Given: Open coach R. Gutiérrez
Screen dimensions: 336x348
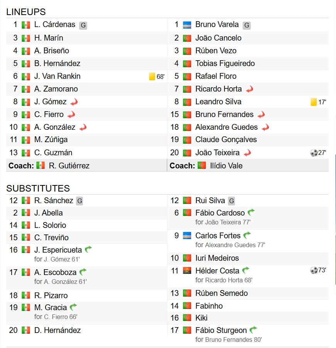Looking at the screenshot, I should [x=69, y=166].
